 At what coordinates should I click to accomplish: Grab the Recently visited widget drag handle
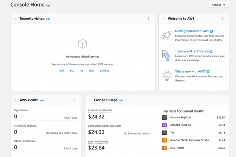tap(16, 18)
